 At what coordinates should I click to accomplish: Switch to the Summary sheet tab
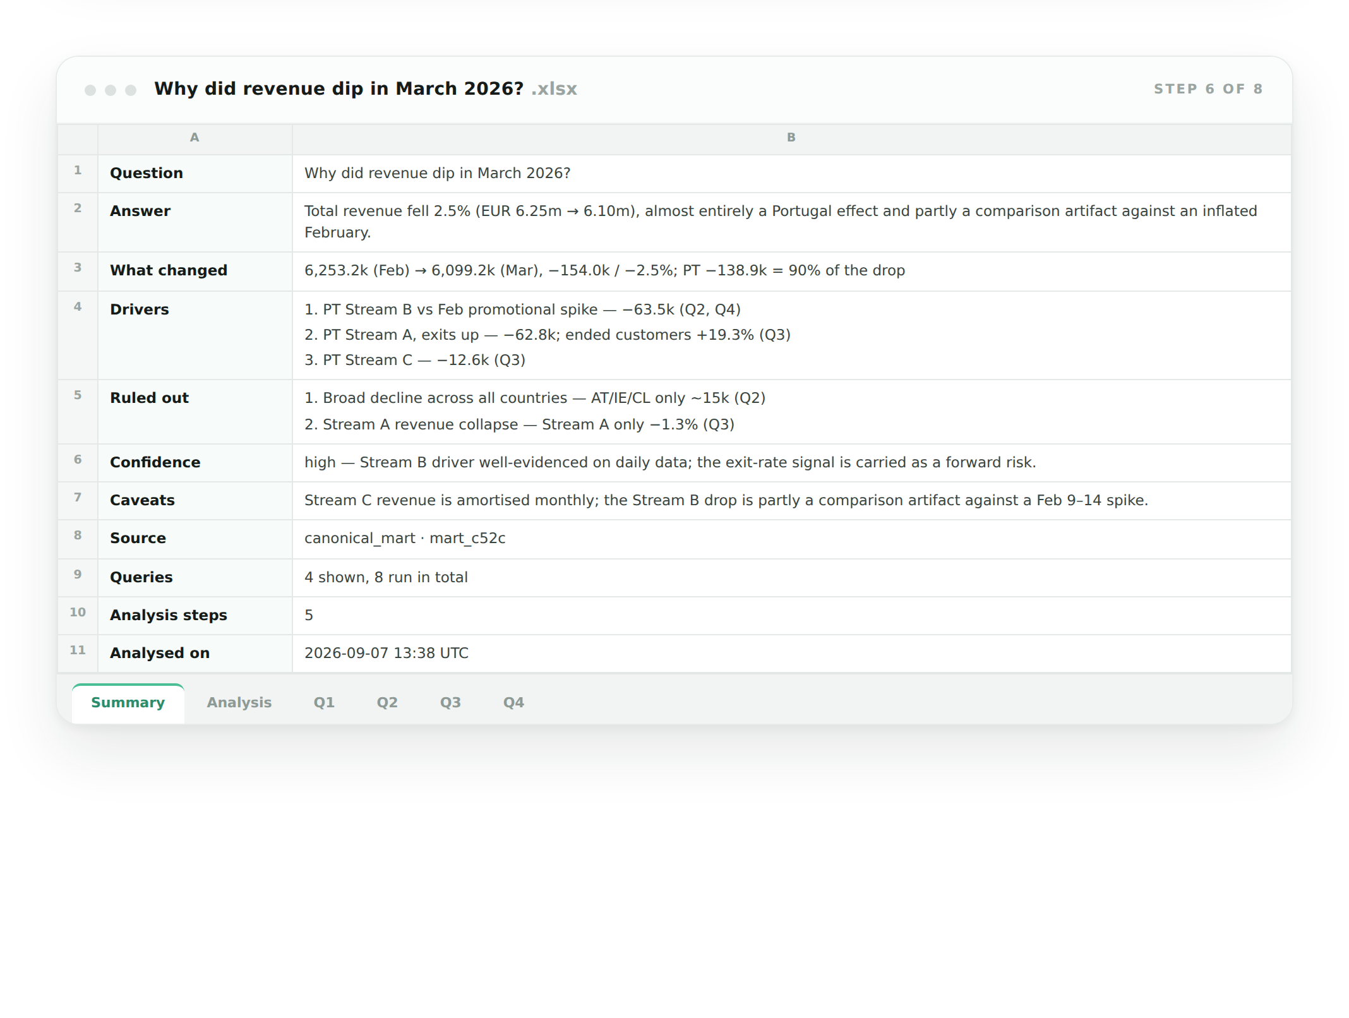point(128,703)
